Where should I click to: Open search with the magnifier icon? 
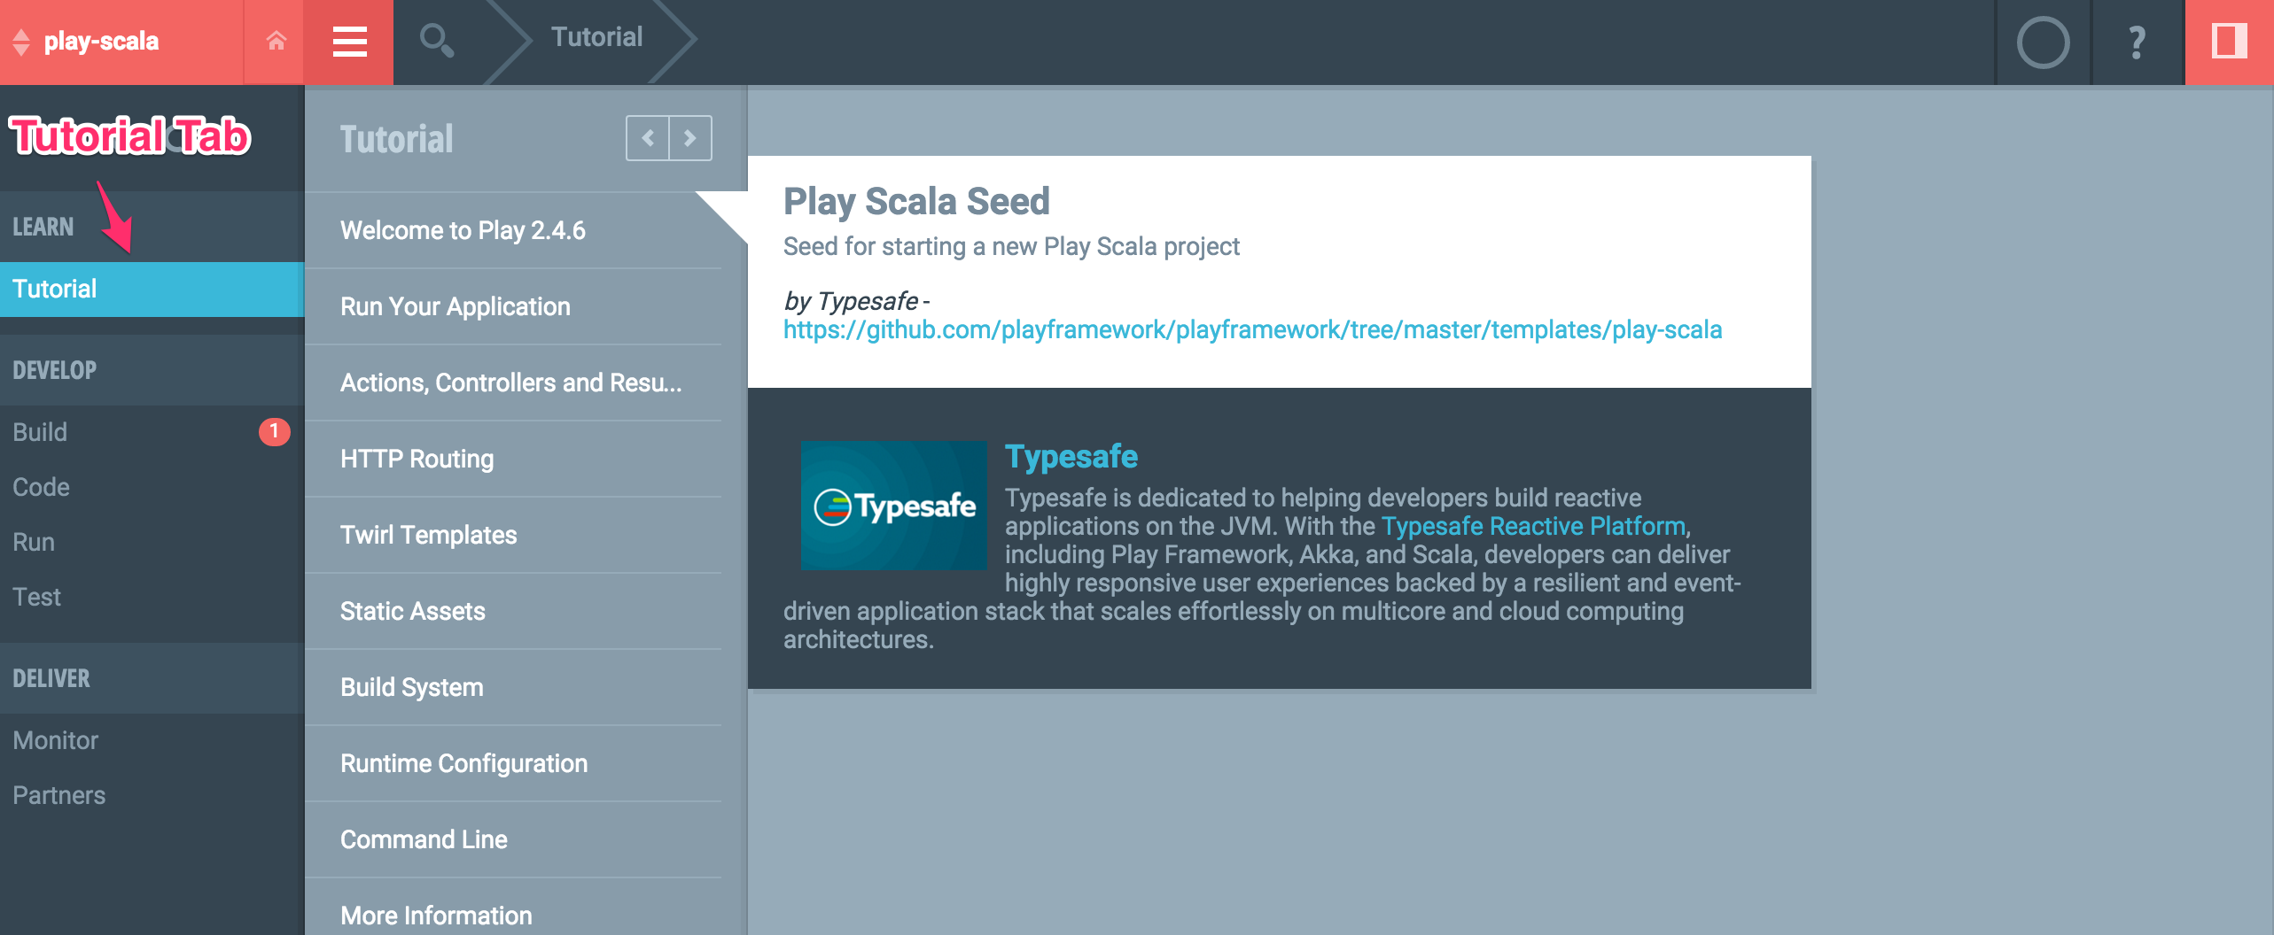tap(436, 41)
